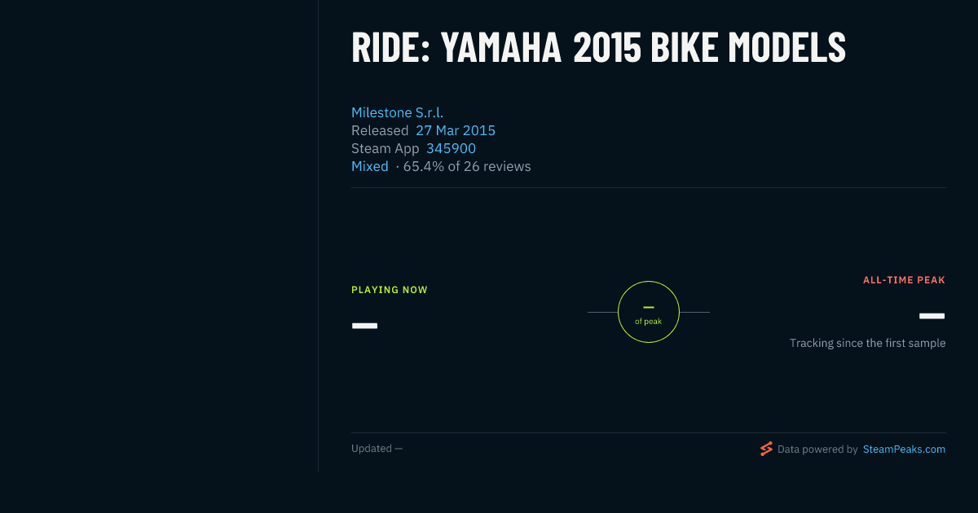This screenshot has width=978, height=513.
Task: Click the Steam App label
Action: point(385,148)
